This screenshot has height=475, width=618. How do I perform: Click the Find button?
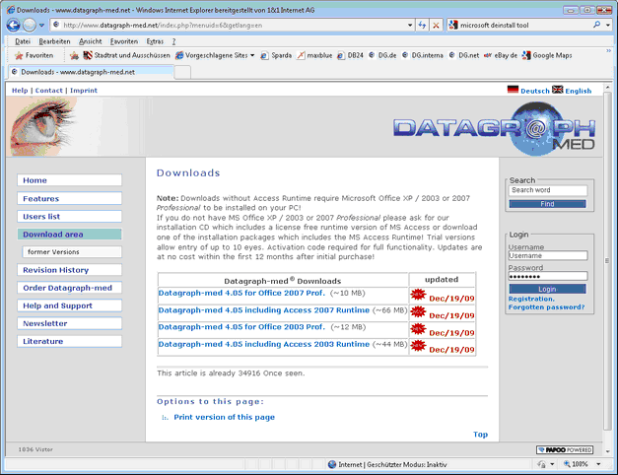click(x=547, y=204)
